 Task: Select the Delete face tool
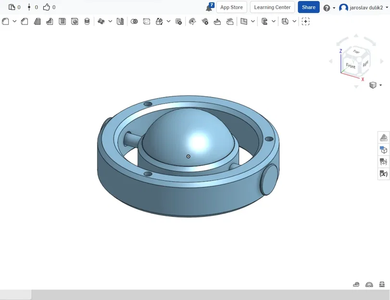(205, 22)
